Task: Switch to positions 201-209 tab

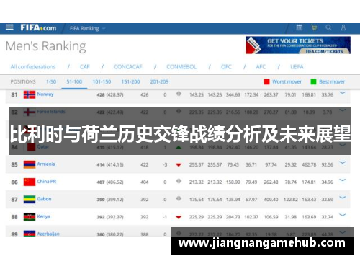Action: coord(159,82)
